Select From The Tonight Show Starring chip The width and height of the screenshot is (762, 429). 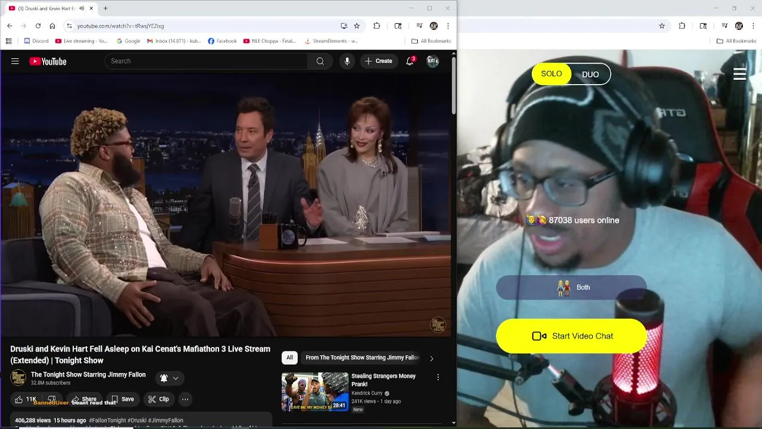tap(362, 357)
